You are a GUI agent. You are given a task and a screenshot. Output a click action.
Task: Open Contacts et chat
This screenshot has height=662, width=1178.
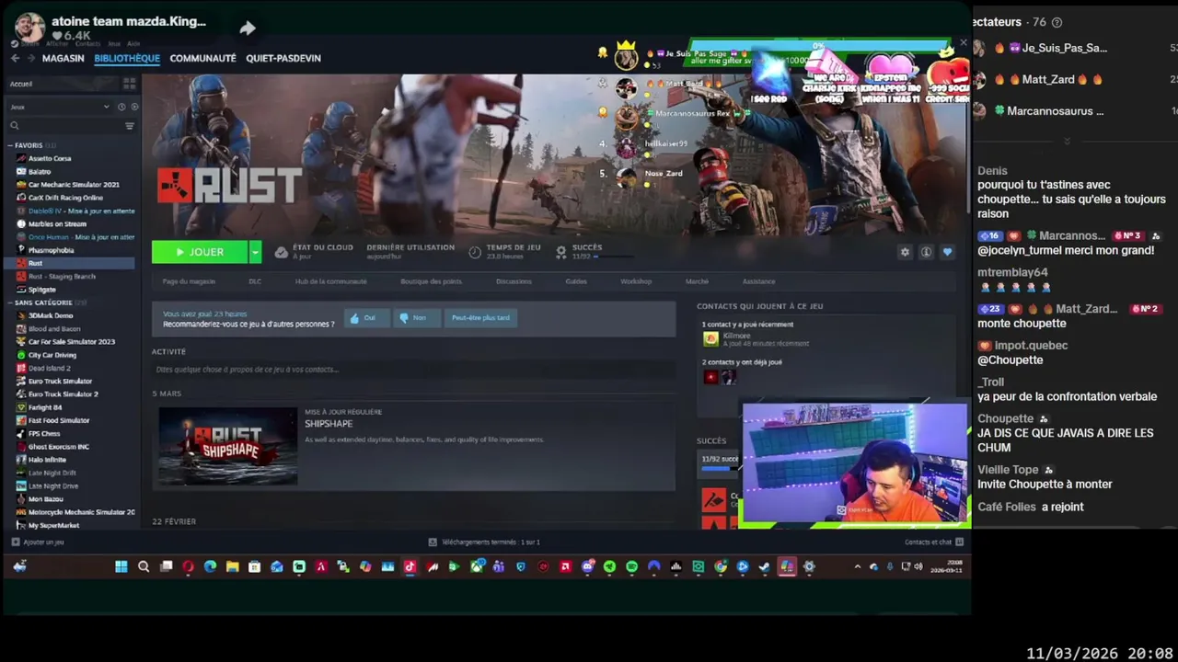(933, 542)
